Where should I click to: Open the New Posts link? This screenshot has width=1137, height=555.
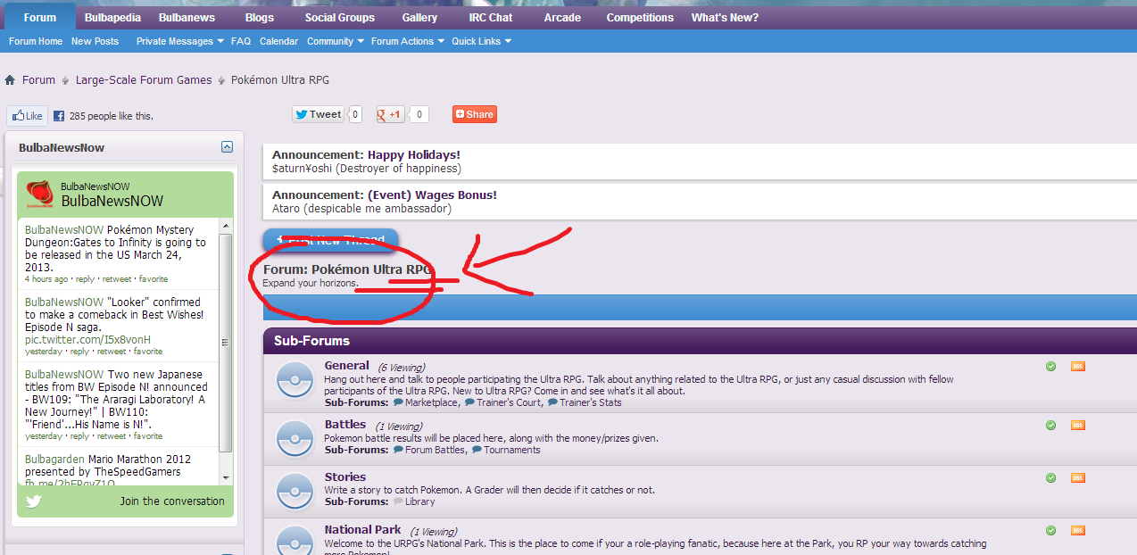click(x=95, y=41)
